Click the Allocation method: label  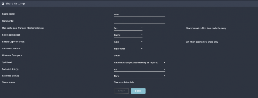coord(12,48)
